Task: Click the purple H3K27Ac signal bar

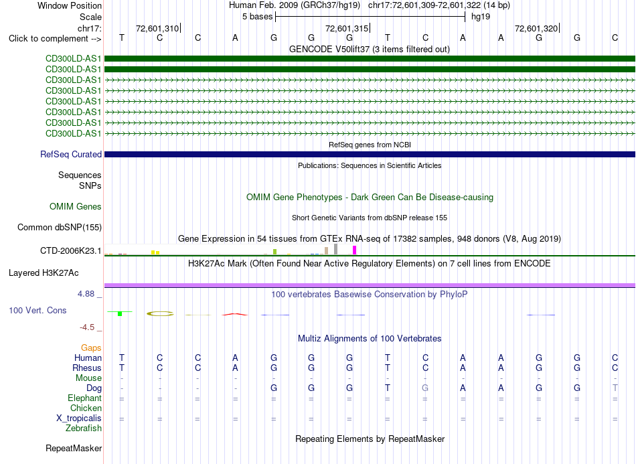Action: (370, 285)
